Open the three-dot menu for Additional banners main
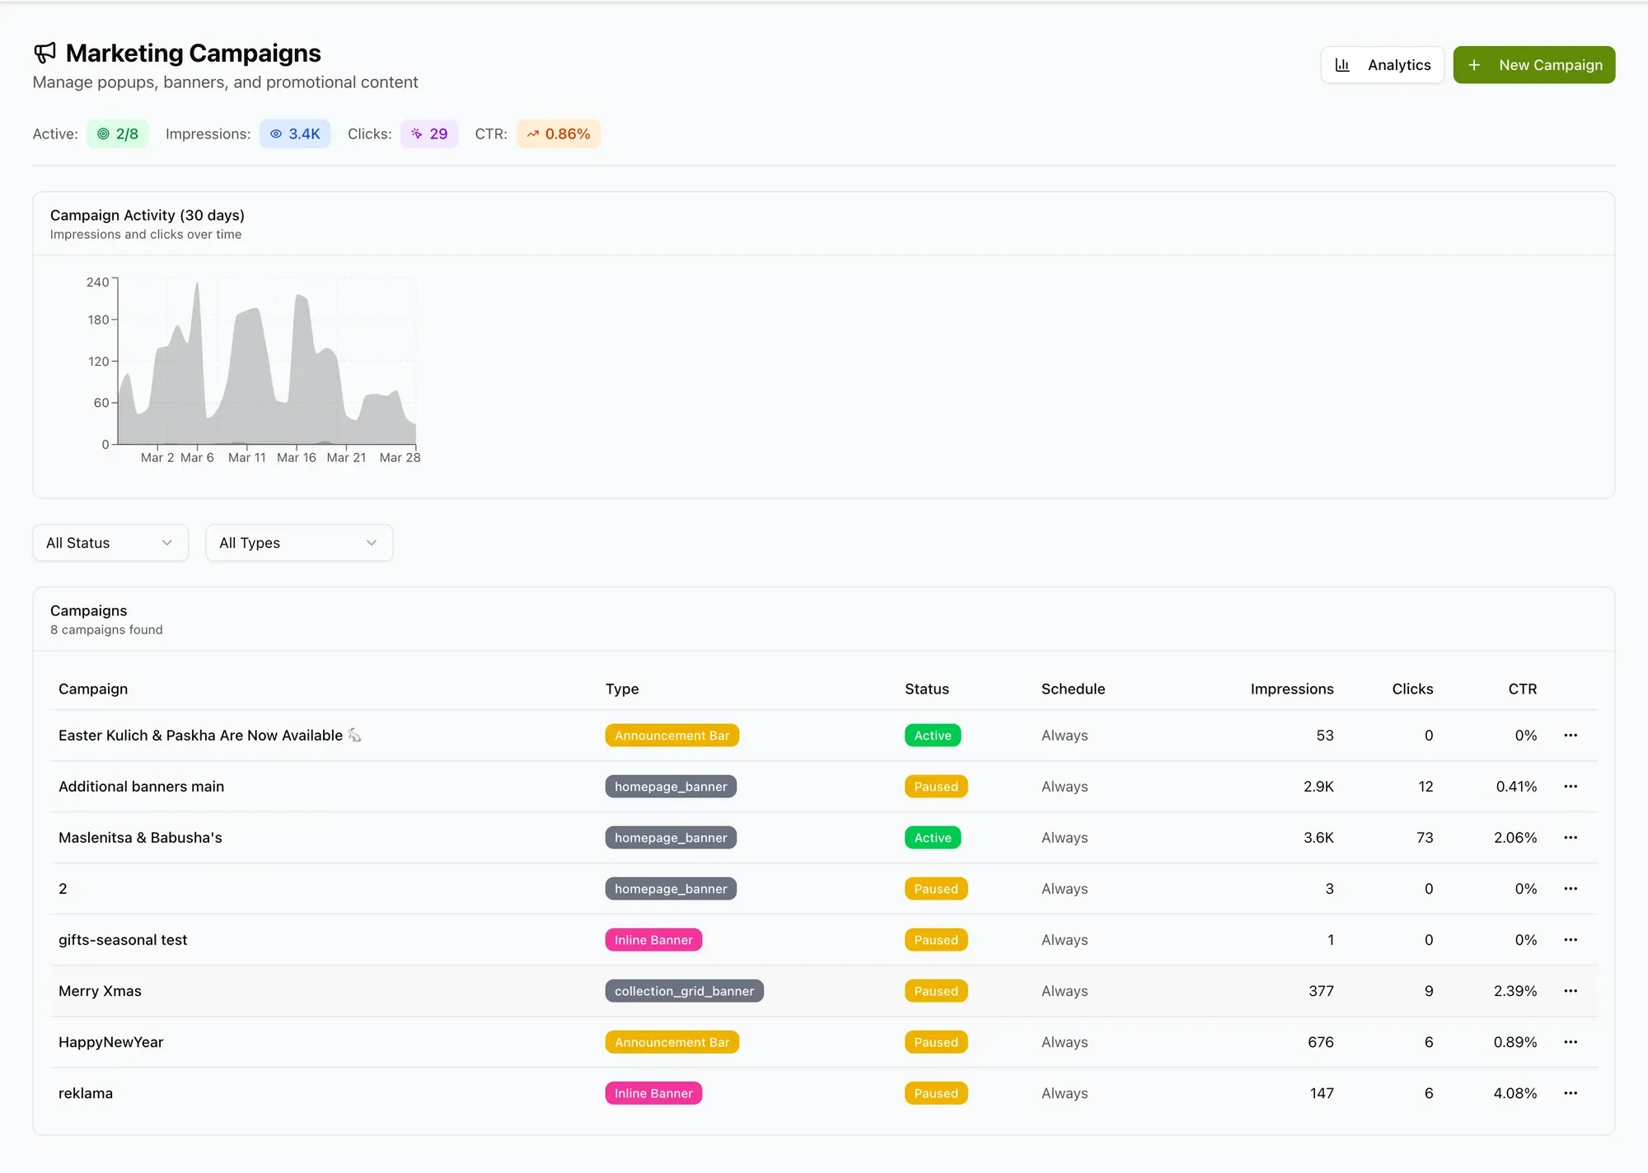Image resolution: width=1648 pixels, height=1173 pixels. point(1571,786)
